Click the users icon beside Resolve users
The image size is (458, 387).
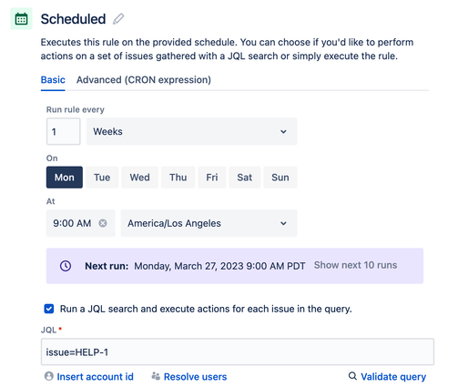(156, 376)
